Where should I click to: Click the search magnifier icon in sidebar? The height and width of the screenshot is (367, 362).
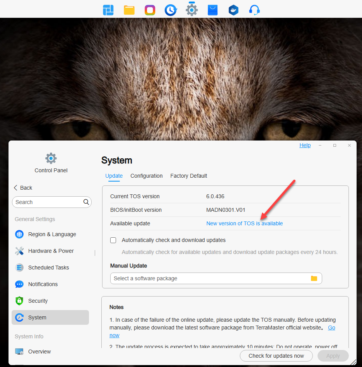tap(86, 202)
